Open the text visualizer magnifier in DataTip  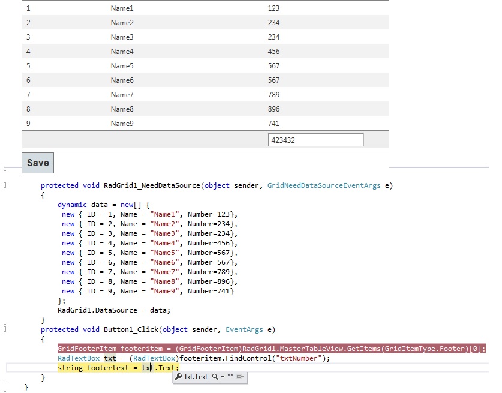(215, 377)
